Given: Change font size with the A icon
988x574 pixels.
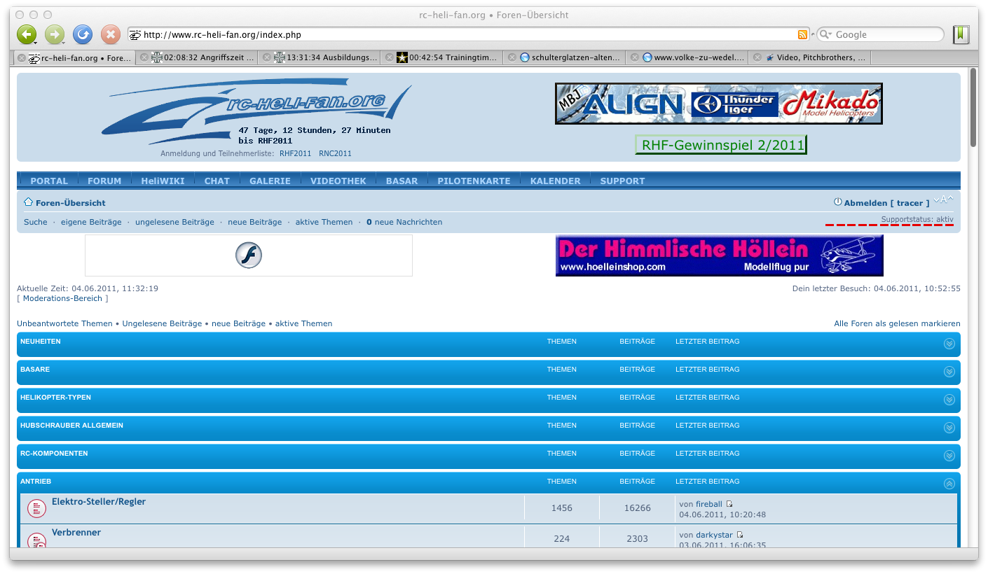Looking at the screenshot, I should tap(944, 201).
